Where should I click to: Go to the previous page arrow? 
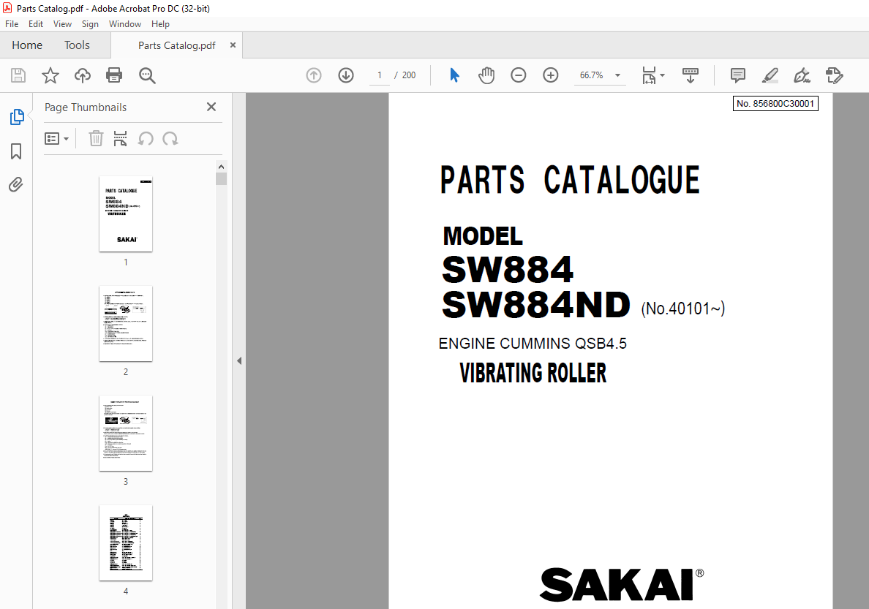click(314, 75)
